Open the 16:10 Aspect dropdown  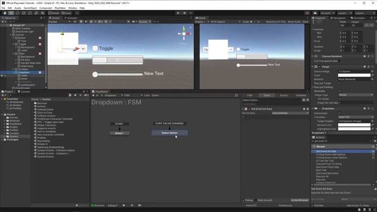[225, 22]
